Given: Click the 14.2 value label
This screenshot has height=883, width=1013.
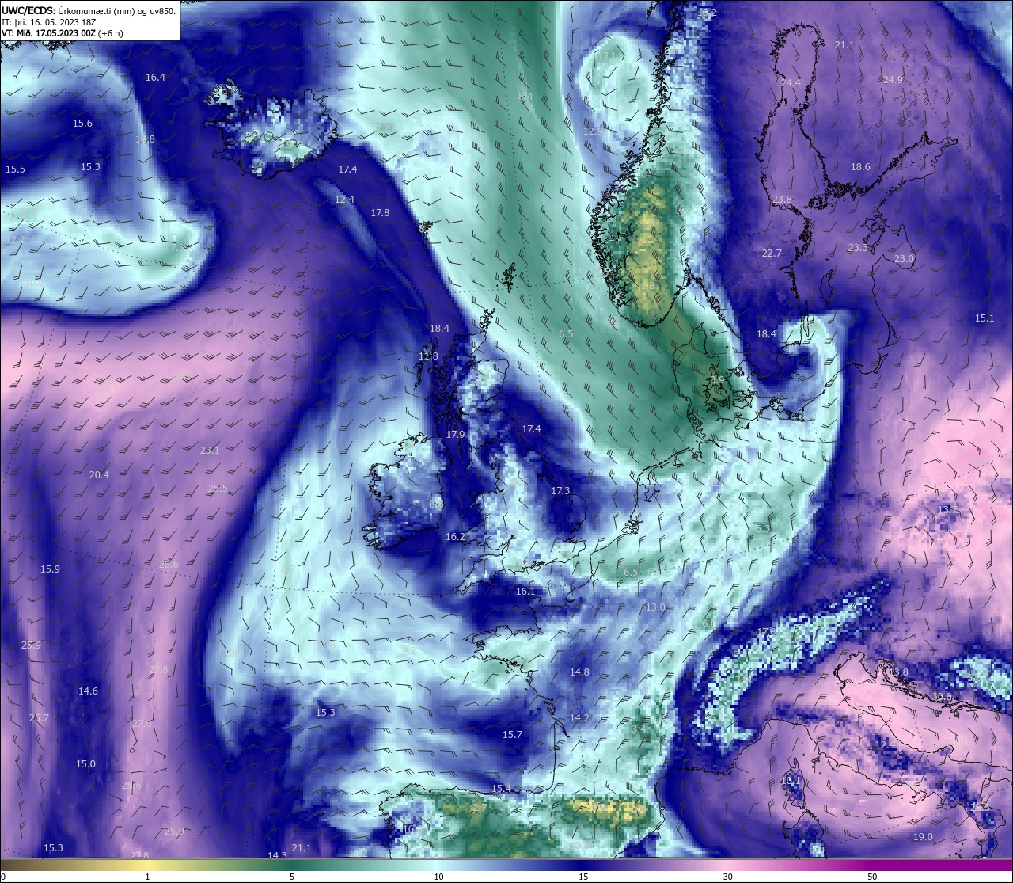Looking at the screenshot, I should tap(579, 718).
